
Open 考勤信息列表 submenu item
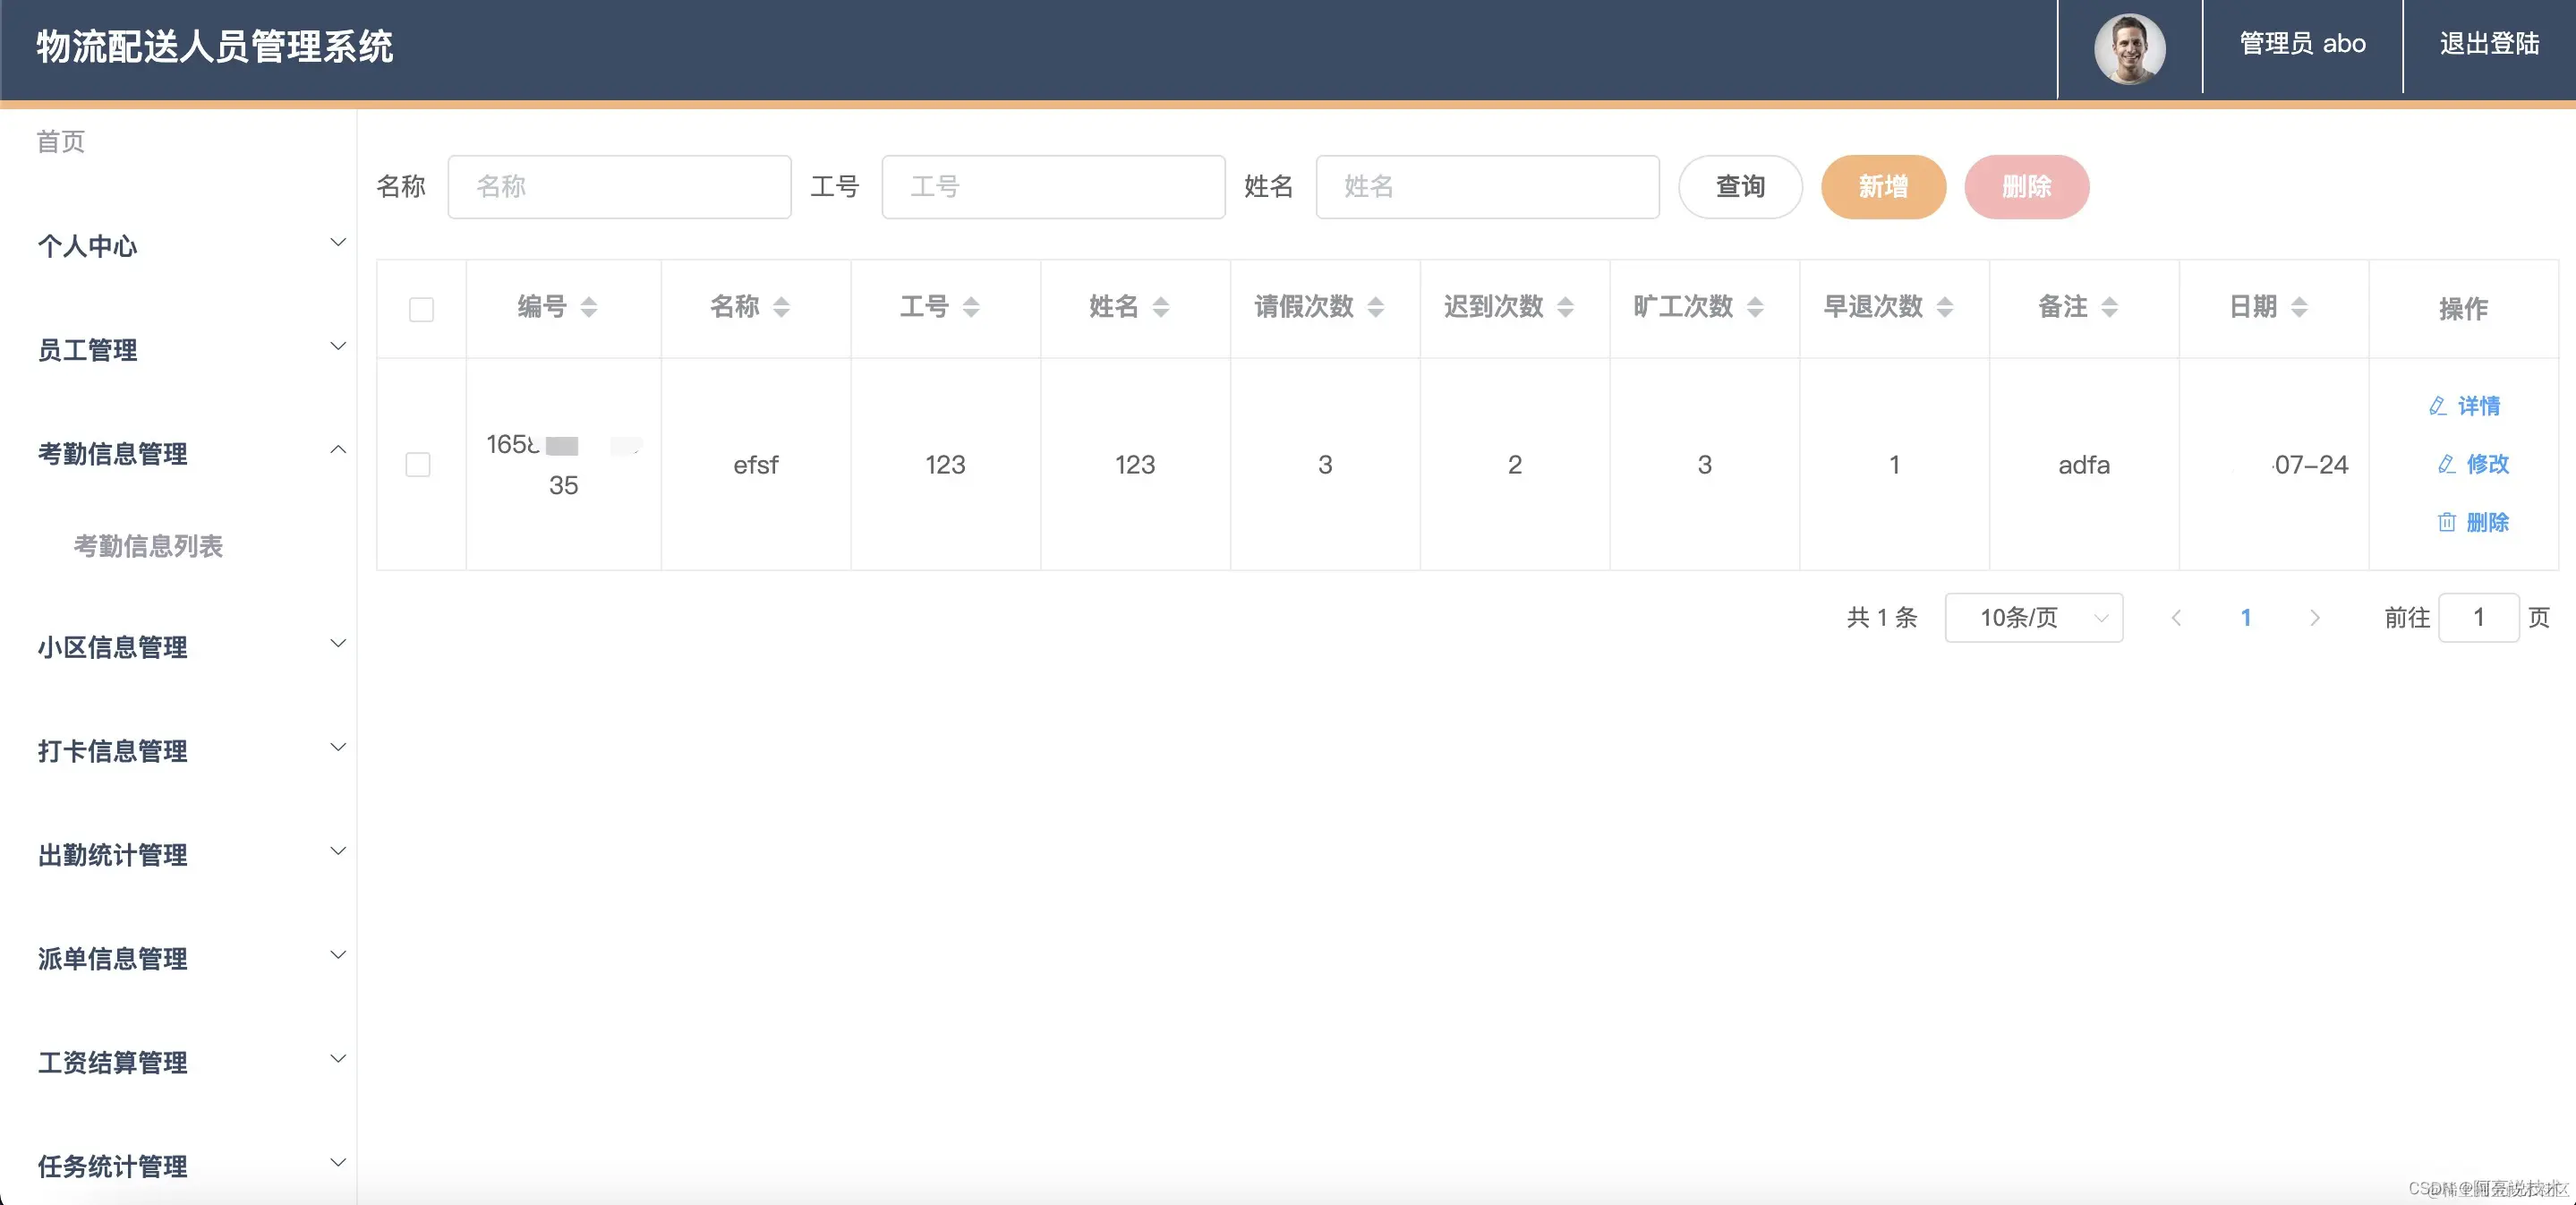pos(148,546)
